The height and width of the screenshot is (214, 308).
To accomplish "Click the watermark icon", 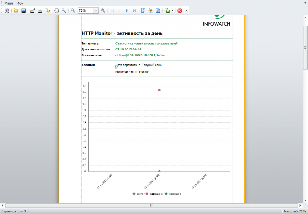I will [158, 10].
